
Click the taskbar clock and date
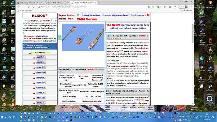[x=207, y=117]
